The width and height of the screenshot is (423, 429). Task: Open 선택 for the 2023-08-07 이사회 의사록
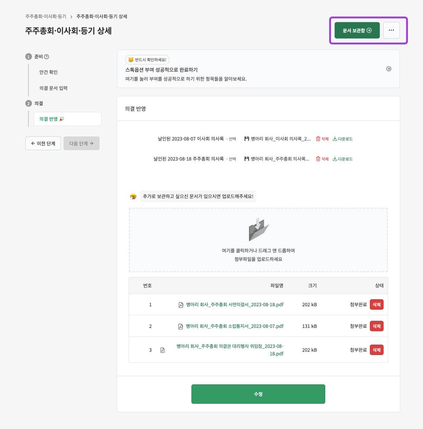pos(232,138)
